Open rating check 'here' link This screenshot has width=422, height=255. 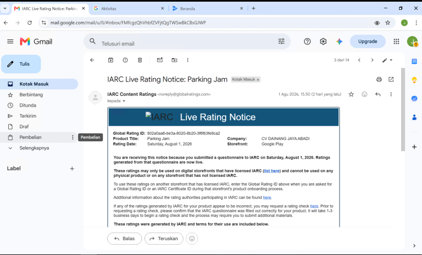(x=314, y=206)
